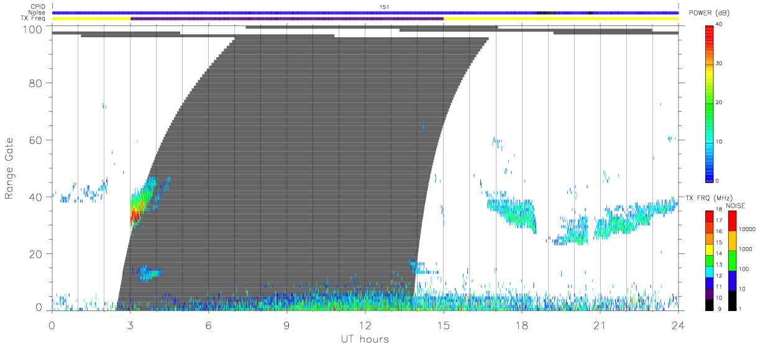Click the 14 label on the TX FRQ scale
This screenshot has height=352, width=763.
720,253
